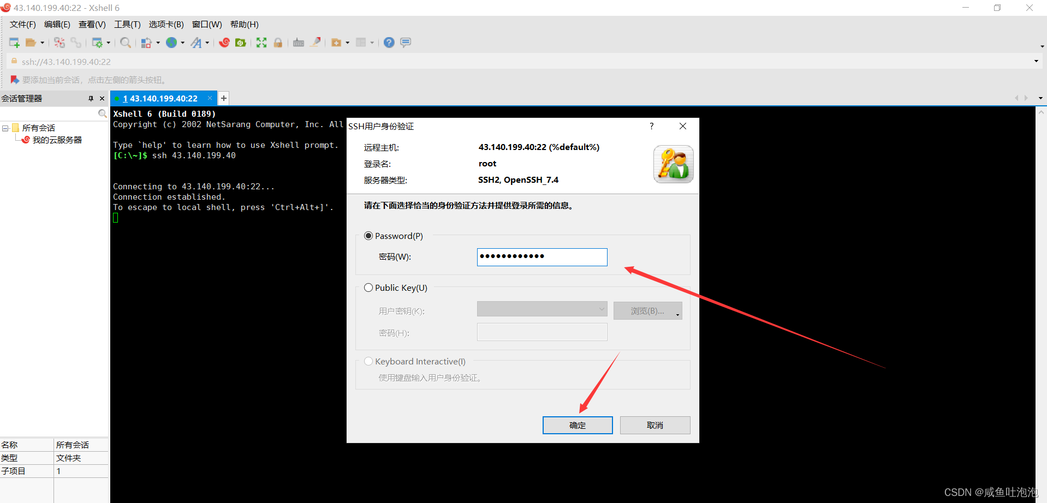Image resolution: width=1047 pixels, height=503 pixels.
Task: Open the 文件(F) menu
Action: 23,25
